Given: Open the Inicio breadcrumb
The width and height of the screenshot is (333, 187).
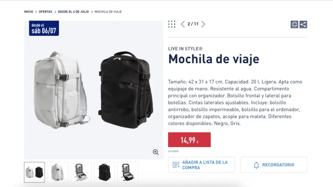Looking at the screenshot, I should pos(29,12).
